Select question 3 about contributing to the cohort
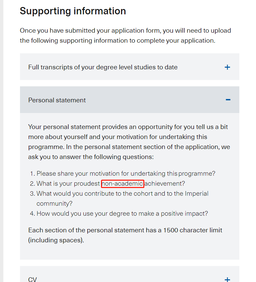The height and width of the screenshot is (282, 256). pos(122,193)
